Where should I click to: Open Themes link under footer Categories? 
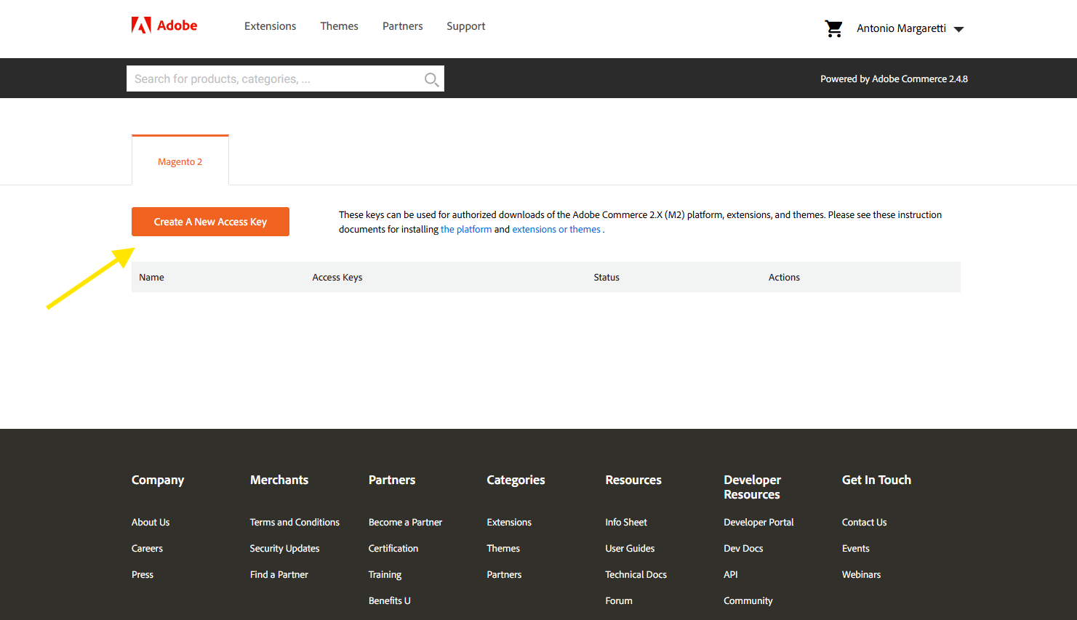503,548
